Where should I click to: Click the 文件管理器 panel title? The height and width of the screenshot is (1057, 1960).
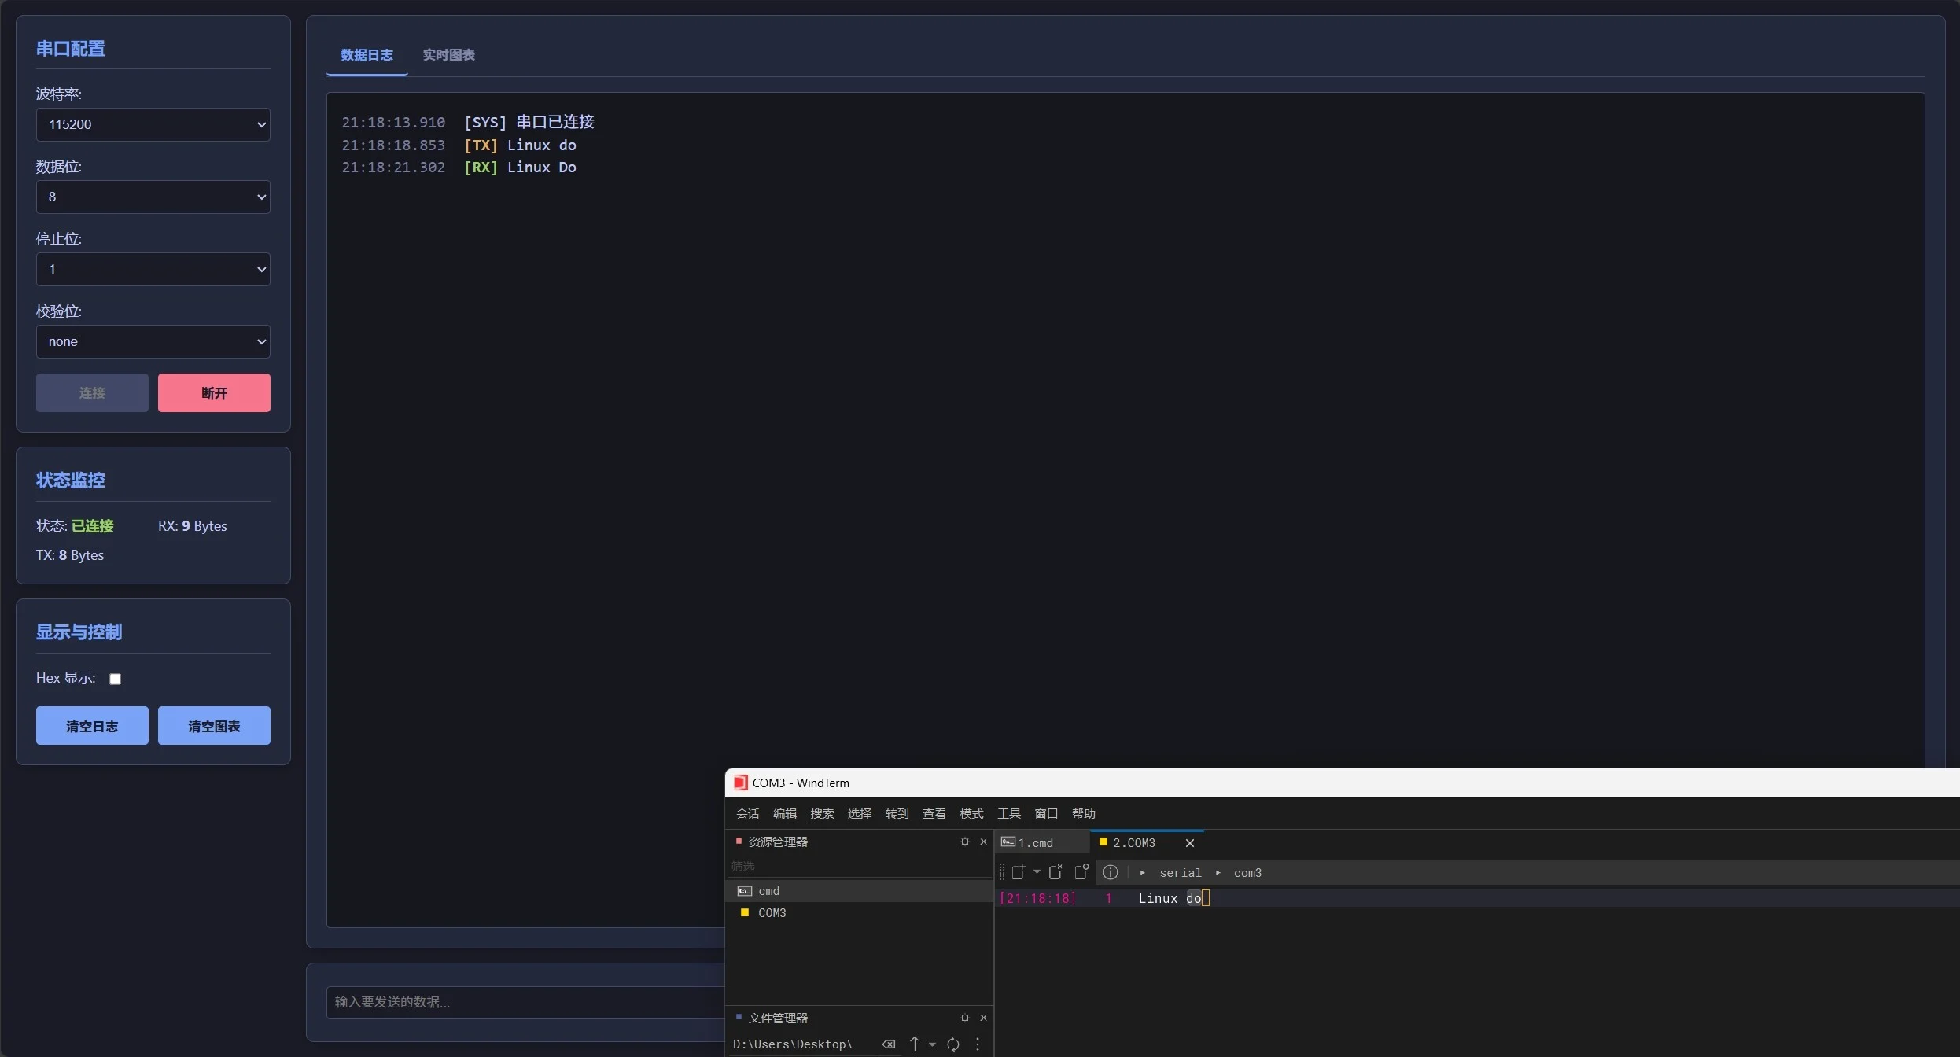click(778, 1018)
